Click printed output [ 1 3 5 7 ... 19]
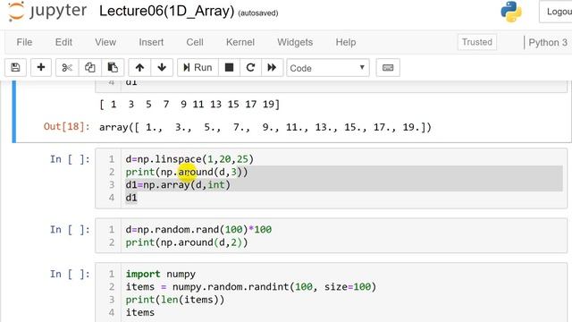Screen dimensions: 572x322 click(x=189, y=105)
